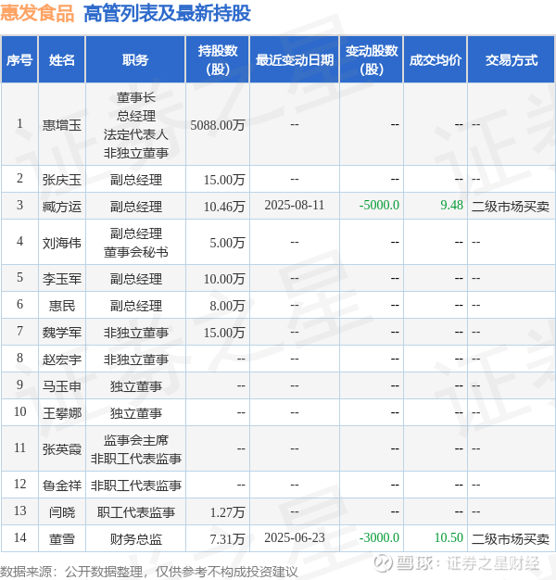The height and width of the screenshot is (580, 556).
Task: Click the sequence number 11
Action: (19, 448)
